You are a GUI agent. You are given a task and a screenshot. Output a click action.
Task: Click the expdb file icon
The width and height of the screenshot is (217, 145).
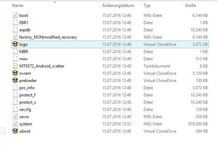15,30
